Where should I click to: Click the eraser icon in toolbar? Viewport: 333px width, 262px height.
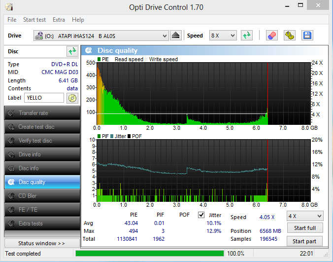tap(271, 36)
